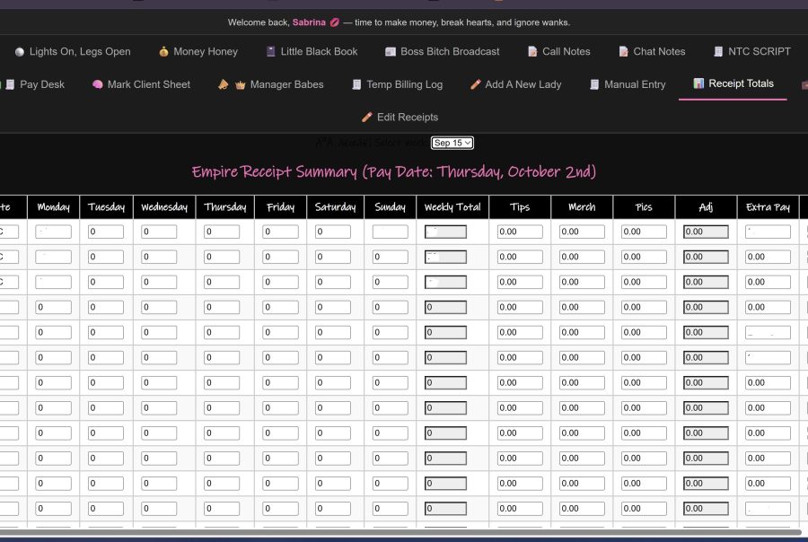
Task: Click the brain icon beside Mark Client Sheet
Action: click(x=98, y=84)
